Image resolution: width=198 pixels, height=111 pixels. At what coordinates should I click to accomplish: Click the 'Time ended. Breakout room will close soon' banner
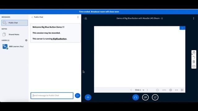click(x=99, y=12)
